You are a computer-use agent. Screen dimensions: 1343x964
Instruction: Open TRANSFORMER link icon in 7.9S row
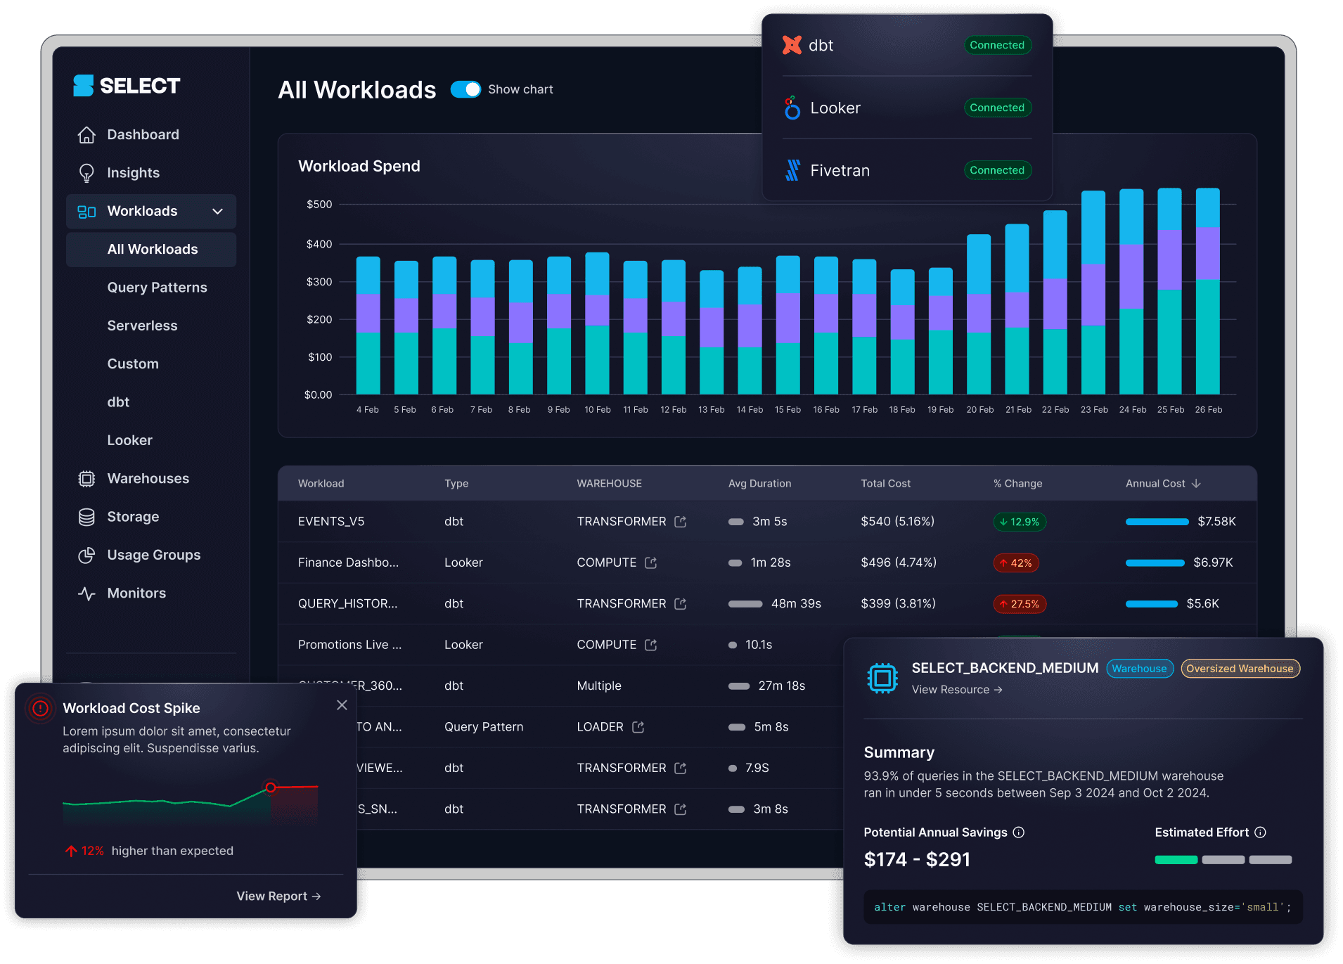680,768
